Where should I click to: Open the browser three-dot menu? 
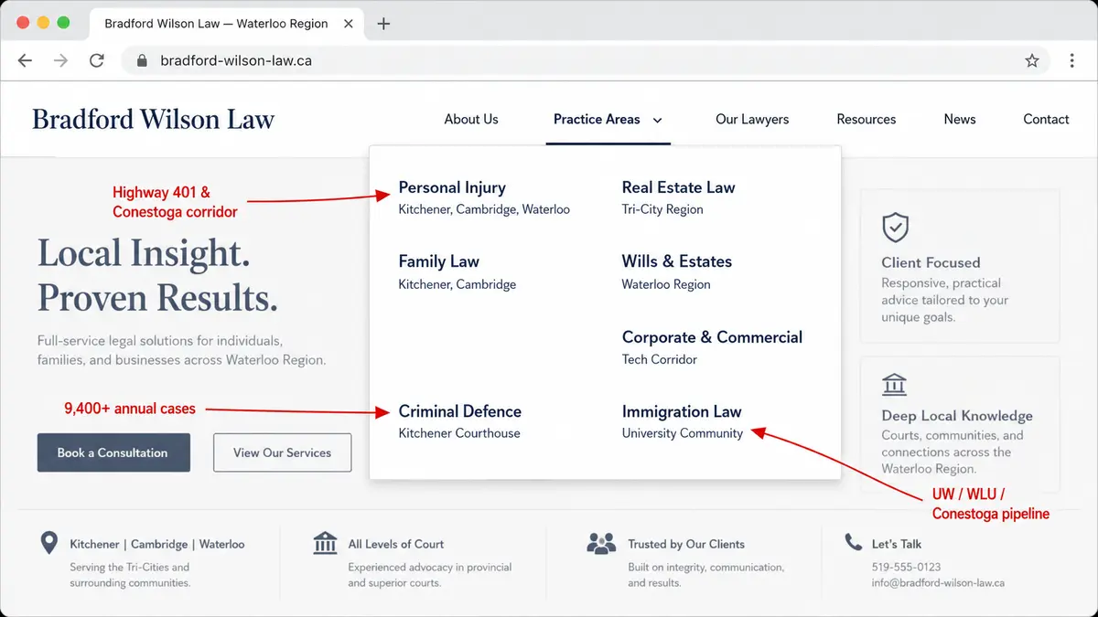(x=1072, y=61)
